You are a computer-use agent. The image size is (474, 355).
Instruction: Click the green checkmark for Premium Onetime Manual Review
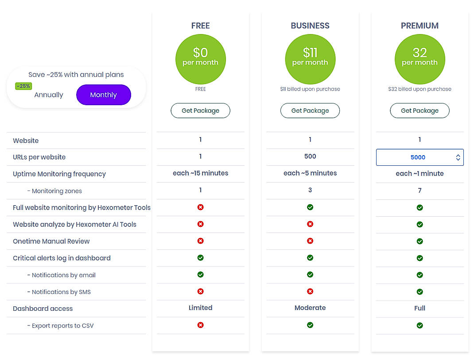tap(420, 241)
